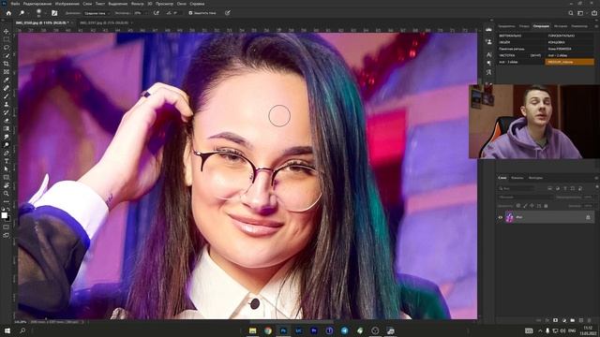Viewport: 600px width, 337px height.
Task: Click the Share icon at top right
Action: coord(594,13)
